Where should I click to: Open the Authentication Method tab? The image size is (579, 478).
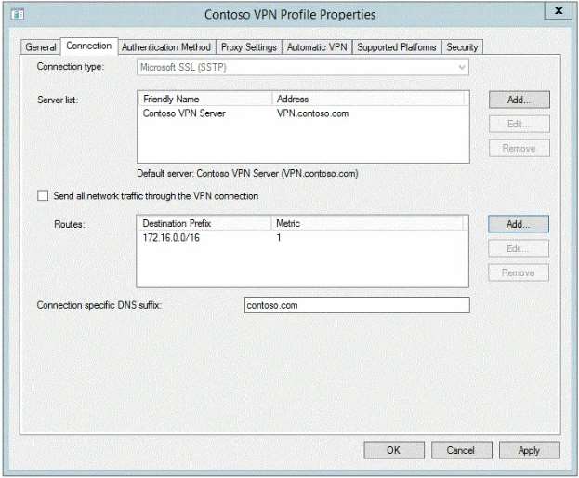[166, 47]
